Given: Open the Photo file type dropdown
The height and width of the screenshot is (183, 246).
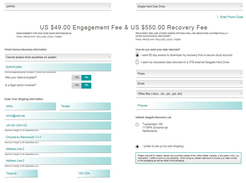Looking at the screenshot, I should pyautogui.click(x=189, y=74).
